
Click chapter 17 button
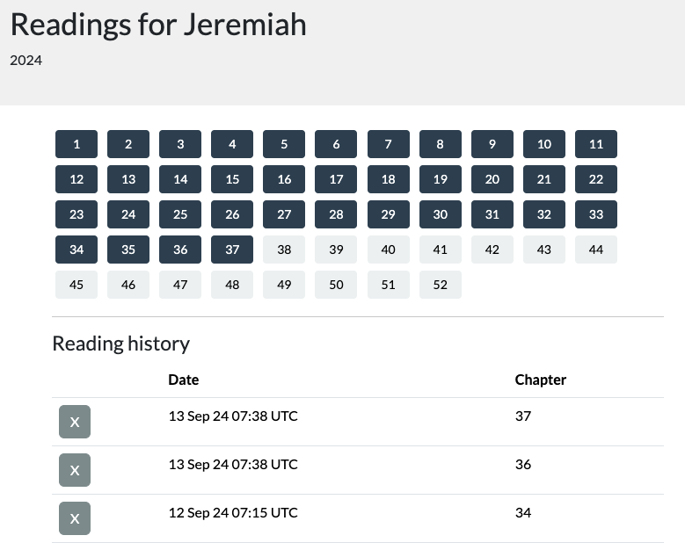[x=336, y=179]
